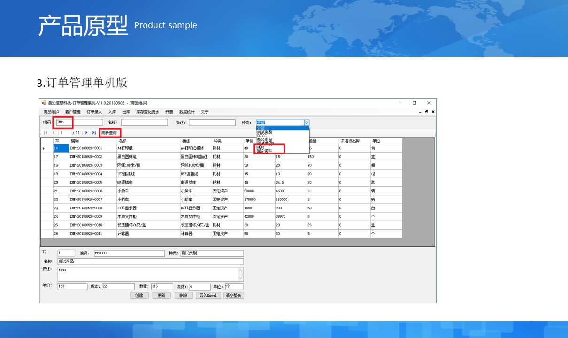Image resolution: width=568 pixels, height=338 pixels.
Task: Focus the 名称 search field at top
Action: click(x=144, y=123)
